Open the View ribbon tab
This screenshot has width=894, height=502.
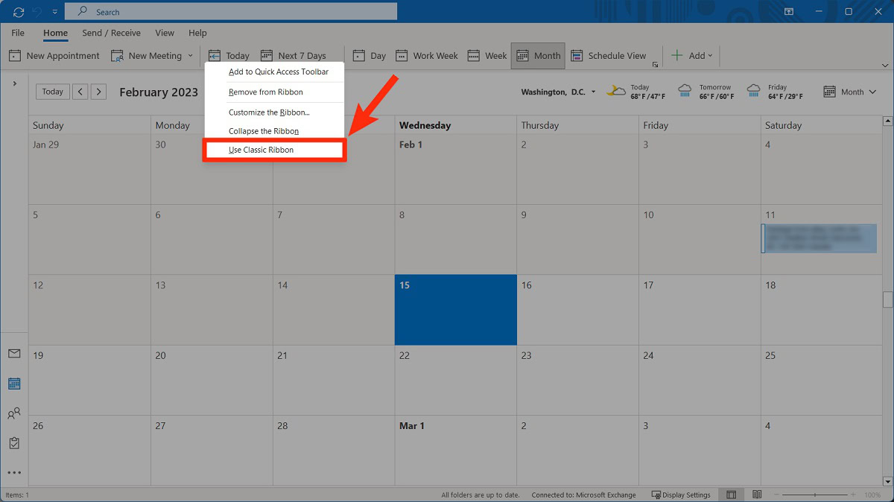(165, 33)
